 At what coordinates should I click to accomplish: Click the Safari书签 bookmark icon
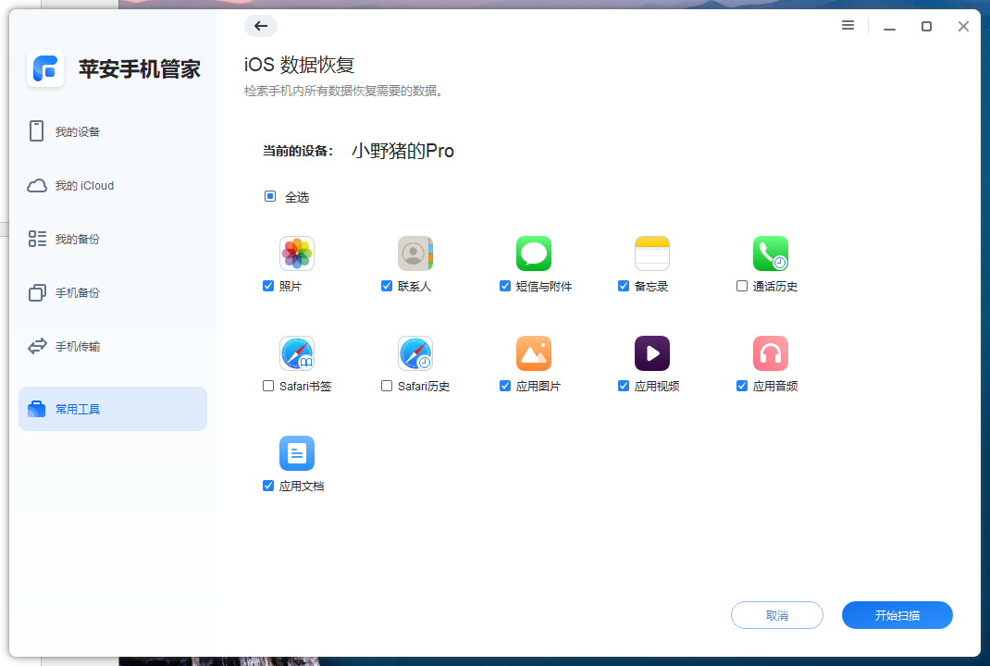(x=297, y=352)
